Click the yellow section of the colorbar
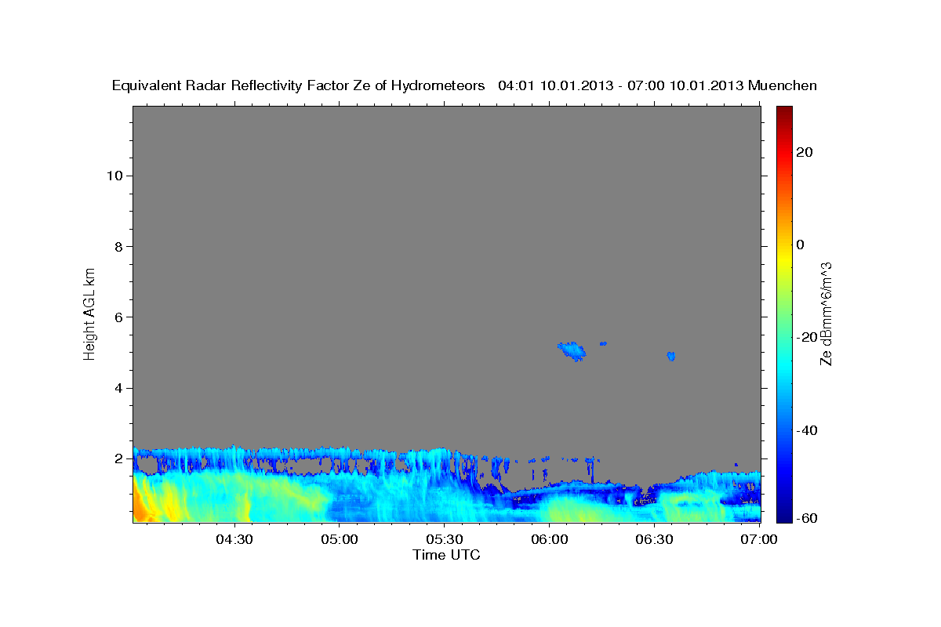 783,259
